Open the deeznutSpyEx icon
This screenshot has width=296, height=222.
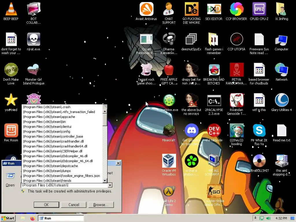point(191,39)
